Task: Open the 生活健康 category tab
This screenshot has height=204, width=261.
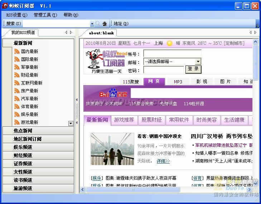Action: pos(234,120)
